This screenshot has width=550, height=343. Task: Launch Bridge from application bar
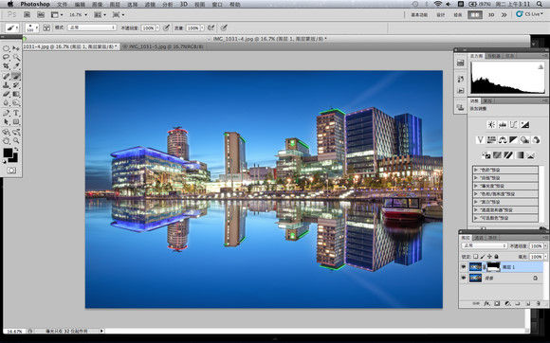[27, 15]
